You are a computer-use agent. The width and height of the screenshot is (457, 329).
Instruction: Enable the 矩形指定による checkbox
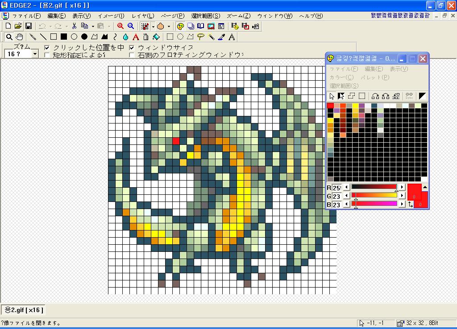click(x=47, y=55)
